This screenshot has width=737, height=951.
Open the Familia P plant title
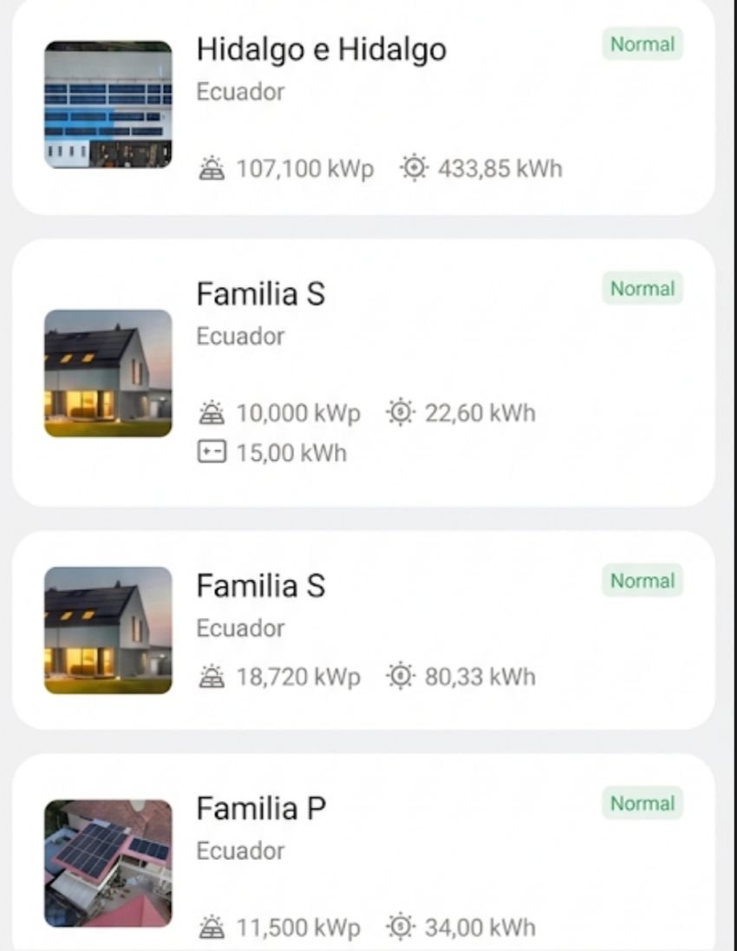pos(261,809)
